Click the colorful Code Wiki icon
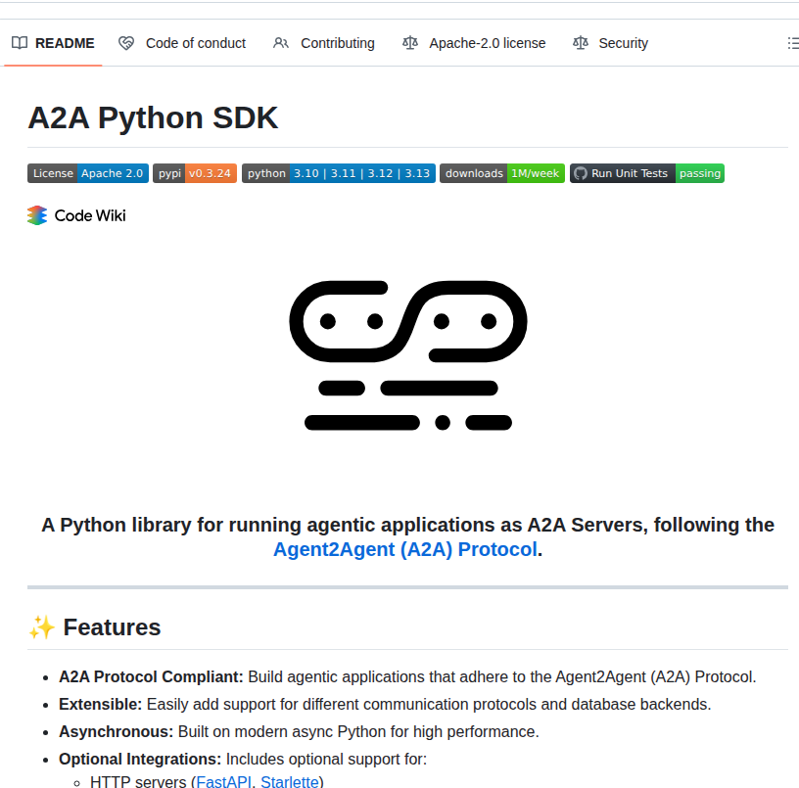 [x=35, y=214]
